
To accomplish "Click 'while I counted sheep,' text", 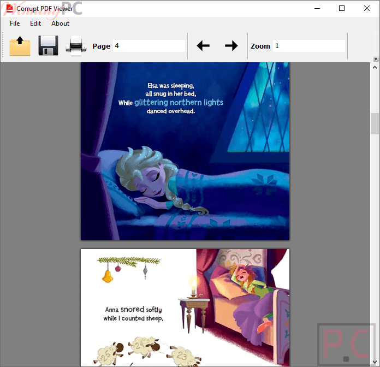I will coord(133,318).
